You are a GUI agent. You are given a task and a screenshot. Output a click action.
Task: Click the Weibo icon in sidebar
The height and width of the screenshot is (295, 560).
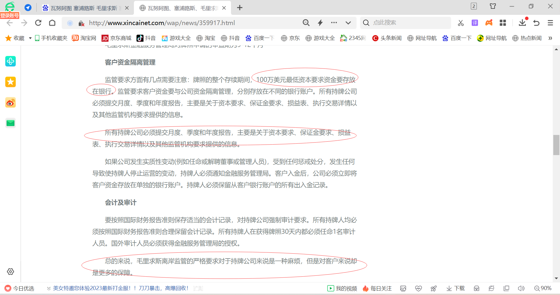(10, 103)
